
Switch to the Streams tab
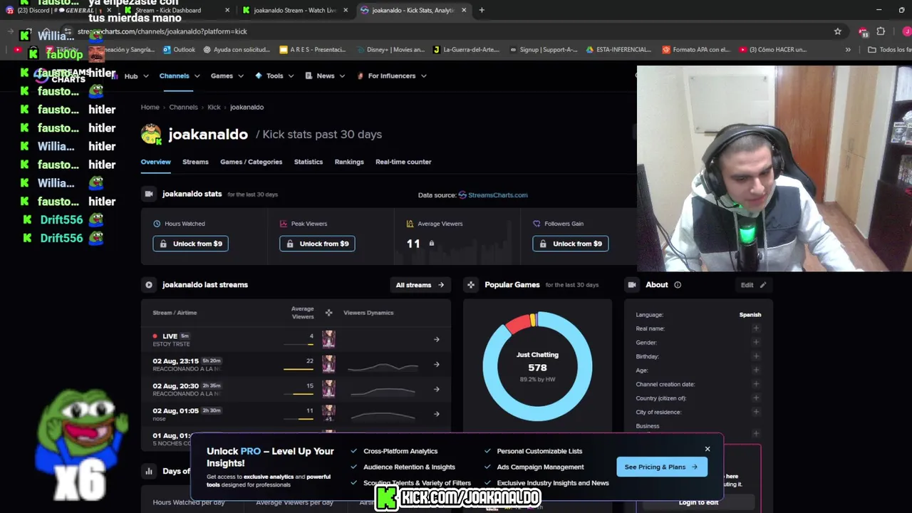tap(195, 162)
